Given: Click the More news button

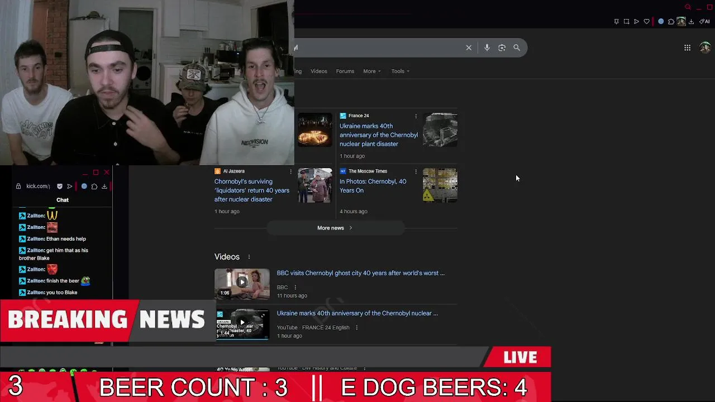Looking at the screenshot, I should [335, 228].
